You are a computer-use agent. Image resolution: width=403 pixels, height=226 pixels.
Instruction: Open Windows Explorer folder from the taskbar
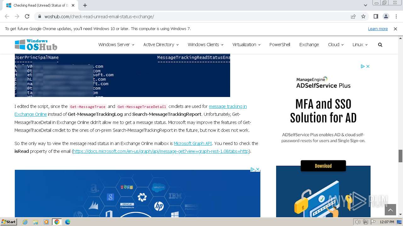(36, 222)
